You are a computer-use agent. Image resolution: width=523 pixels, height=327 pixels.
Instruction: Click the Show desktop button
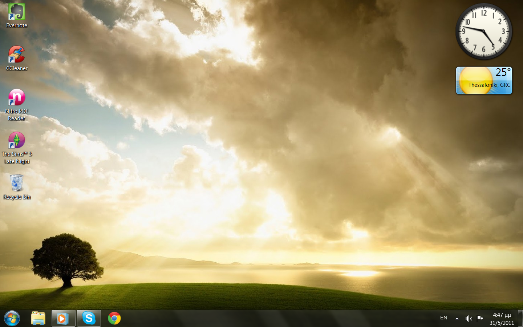[520, 318]
